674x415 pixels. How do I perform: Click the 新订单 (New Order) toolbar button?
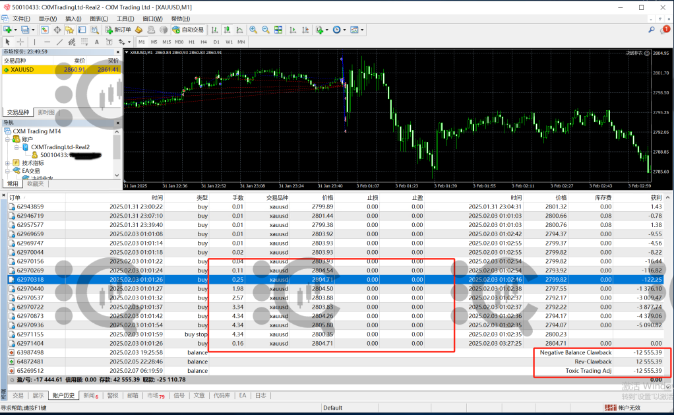tap(117, 30)
